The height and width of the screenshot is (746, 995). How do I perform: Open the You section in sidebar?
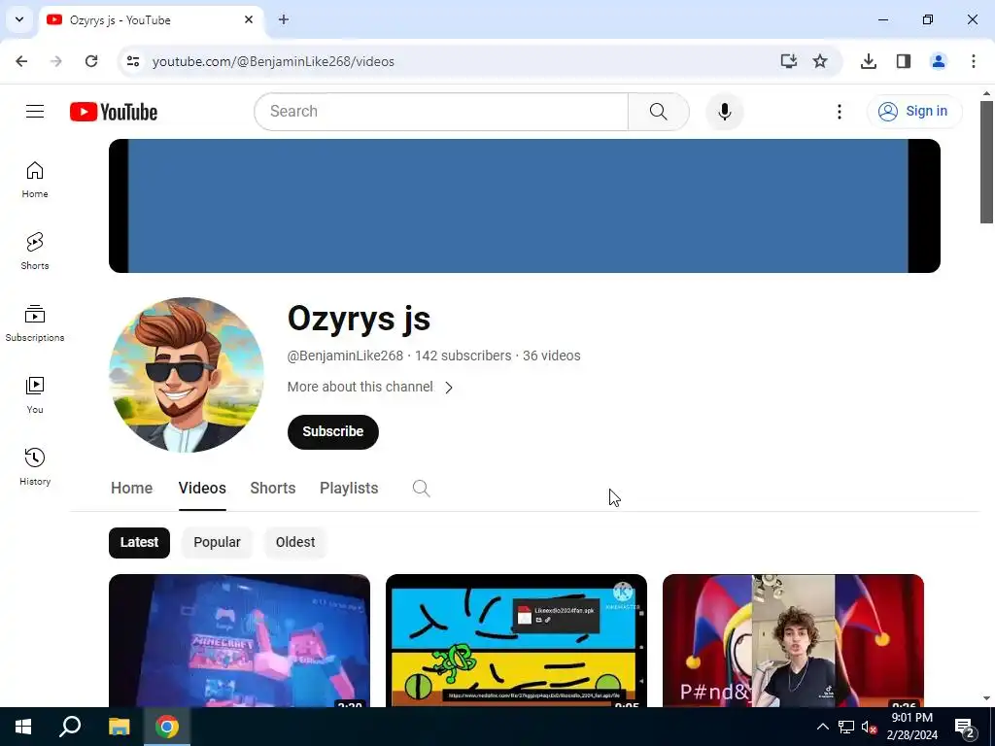(x=35, y=394)
